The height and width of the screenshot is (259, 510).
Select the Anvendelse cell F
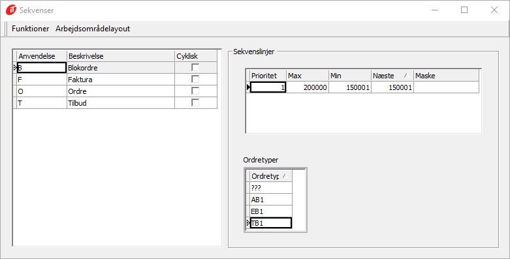pyautogui.click(x=42, y=80)
